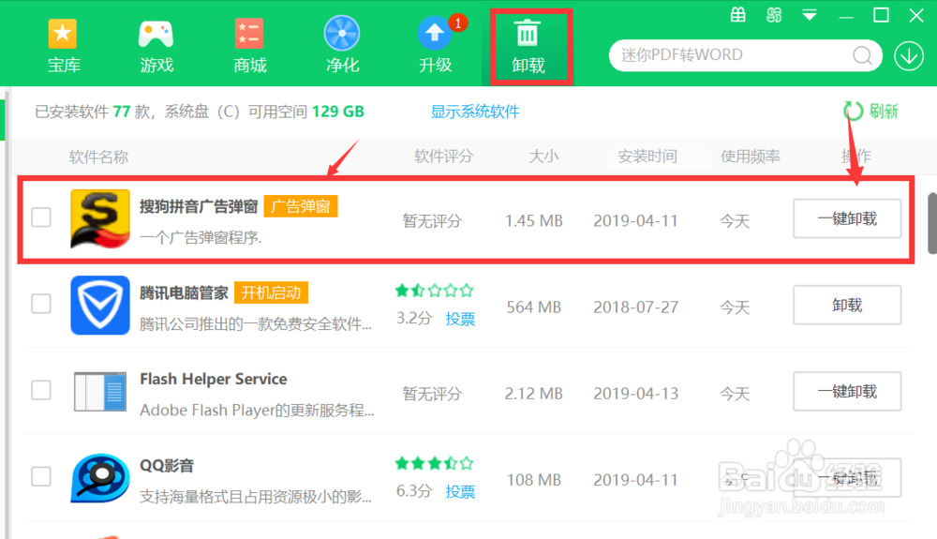Image resolution: width=937 pixels, height=539 pixels.
Task: Click 投票 link for 腾讯电脑管家
Action: point(460,319)
